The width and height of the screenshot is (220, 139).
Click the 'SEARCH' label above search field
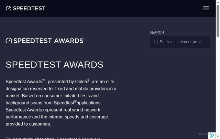pos(157,32)
